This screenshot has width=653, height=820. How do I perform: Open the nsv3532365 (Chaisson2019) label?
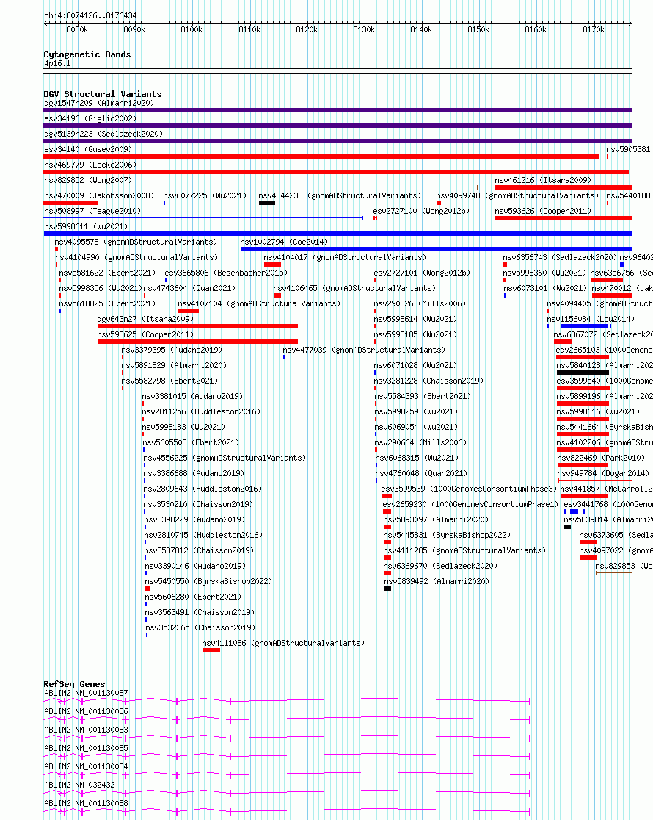tap(200, 627)
